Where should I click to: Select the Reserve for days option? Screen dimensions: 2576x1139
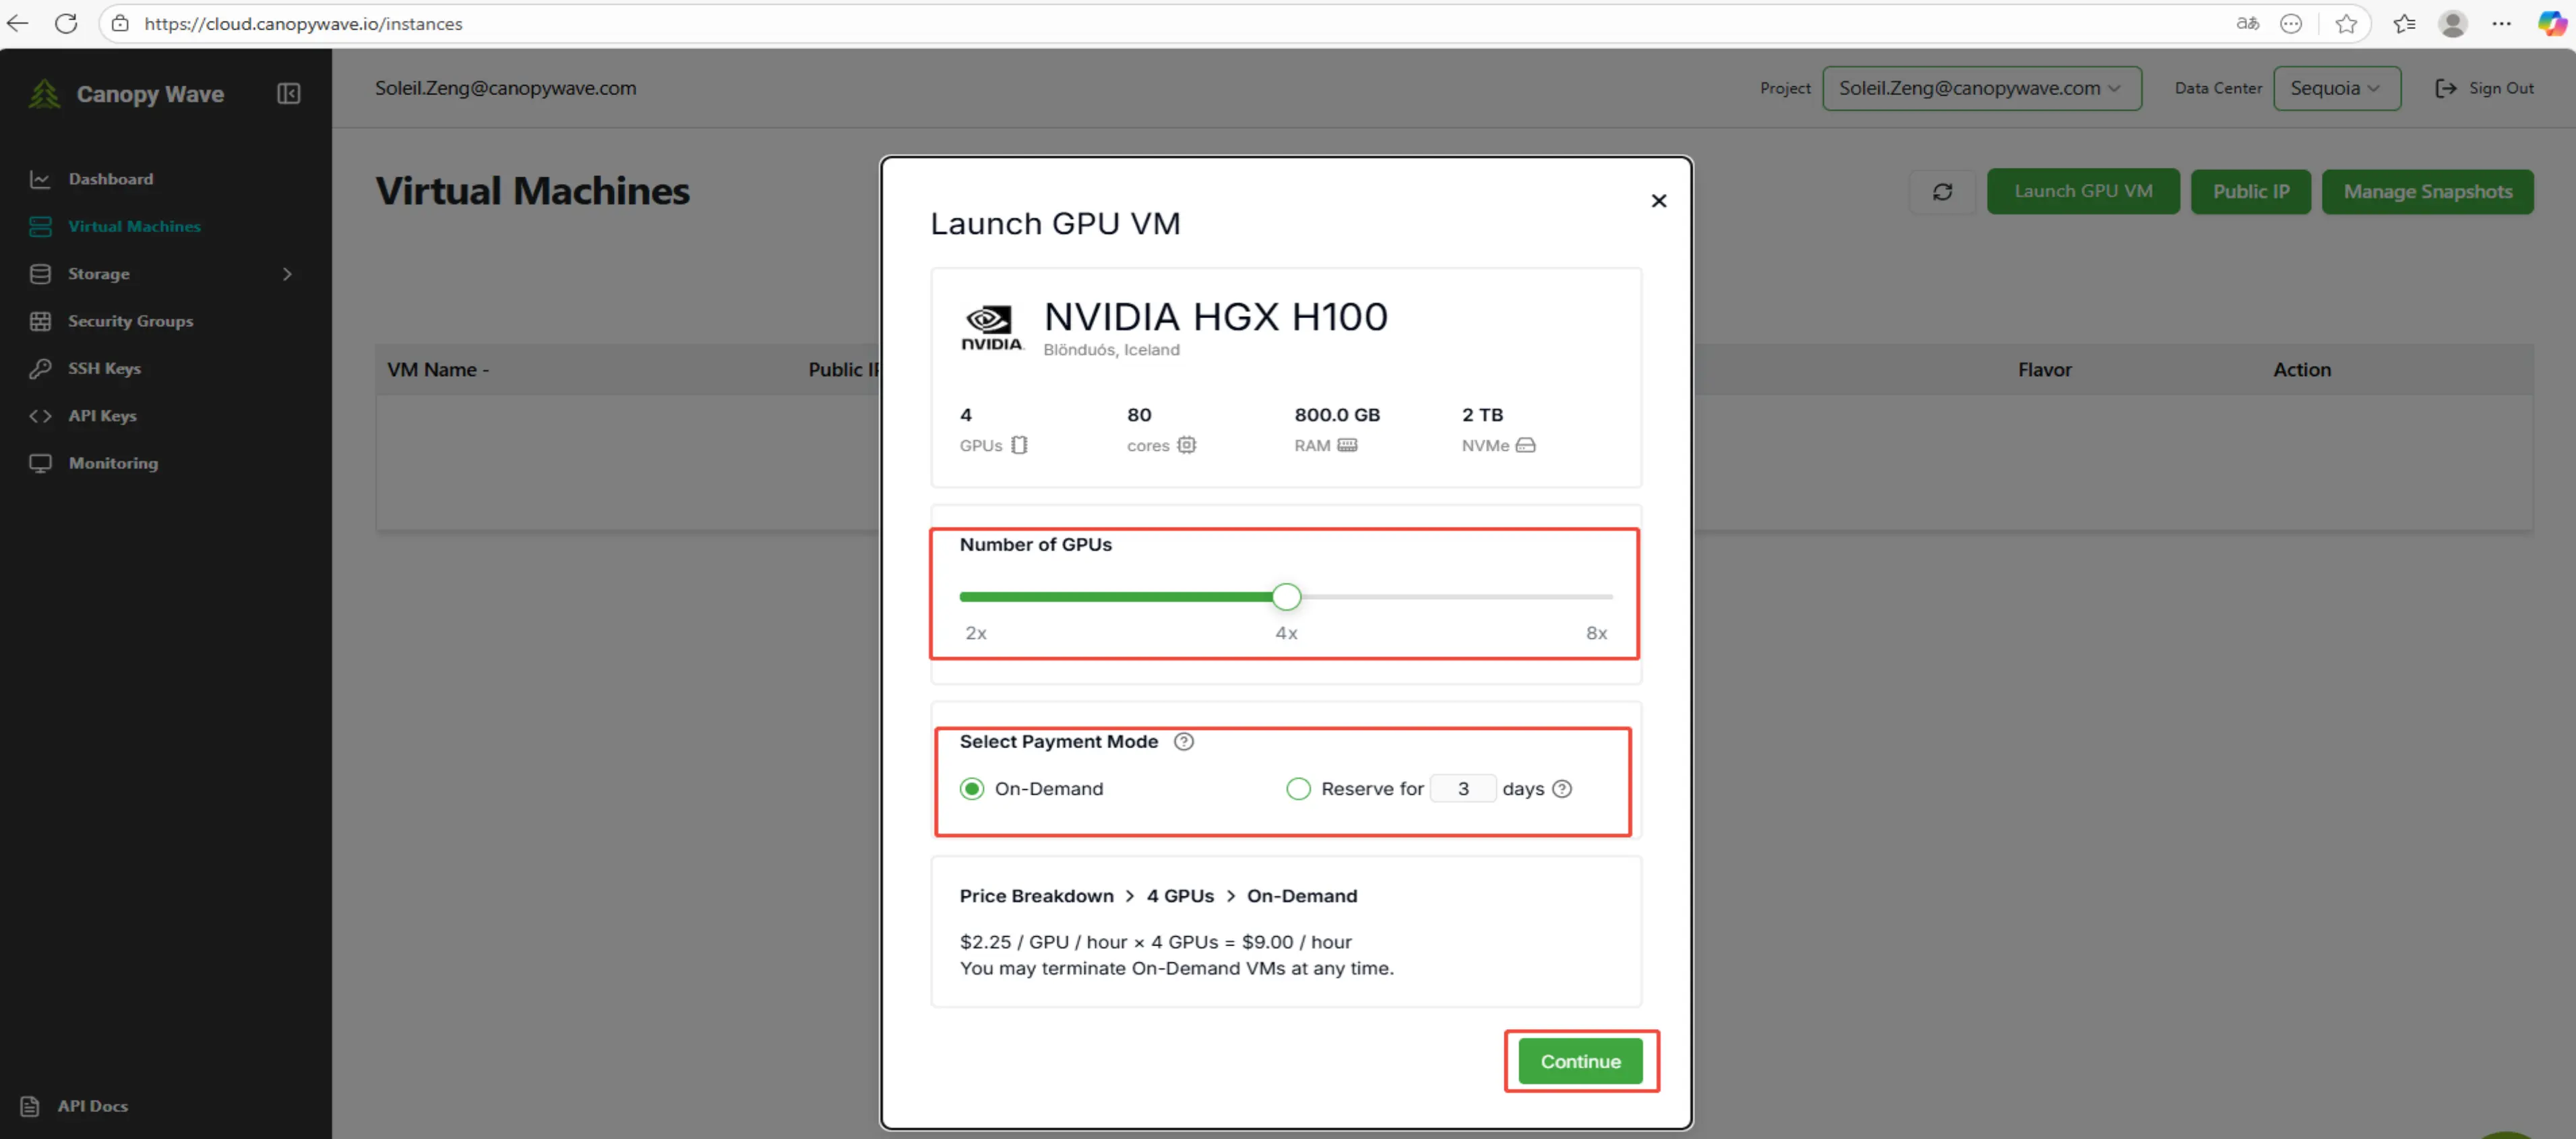[1298, 789]
